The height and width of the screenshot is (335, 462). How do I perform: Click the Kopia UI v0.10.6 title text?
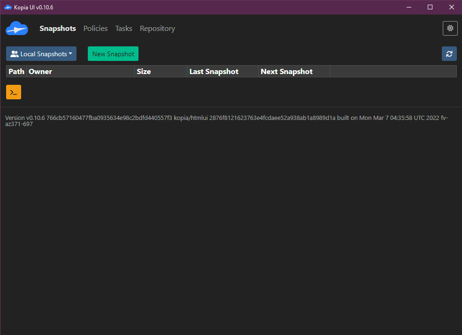click(33, 7)
